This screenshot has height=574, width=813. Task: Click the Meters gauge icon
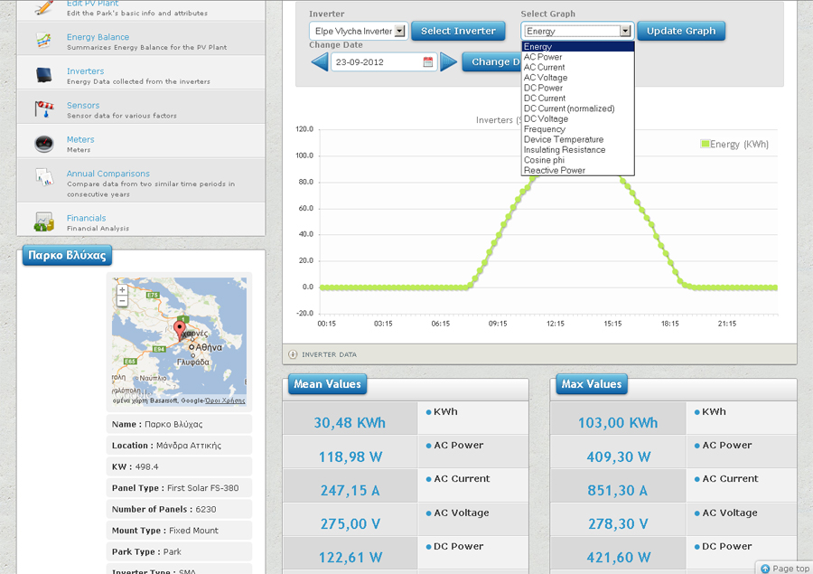[x=43, y=144]
